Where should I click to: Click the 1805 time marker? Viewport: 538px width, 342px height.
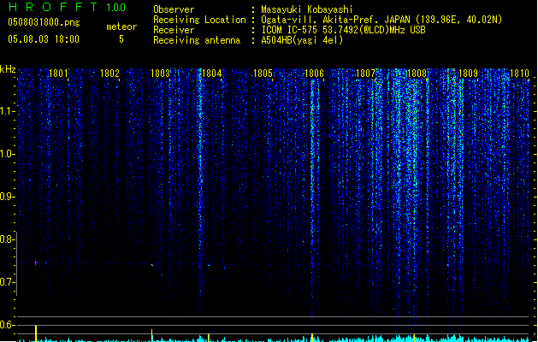point(263,74)
